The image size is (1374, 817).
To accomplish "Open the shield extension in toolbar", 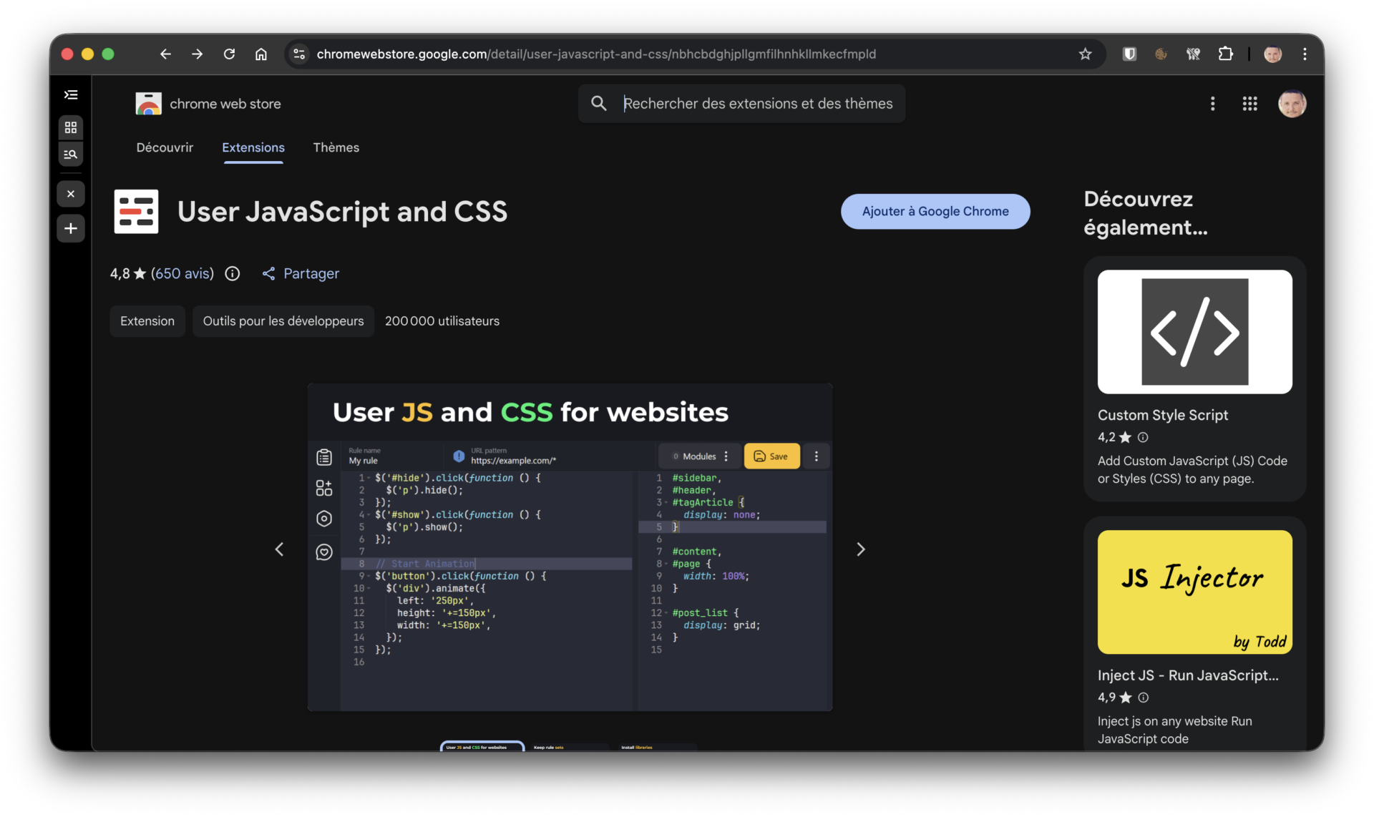I will [1129, 54].
